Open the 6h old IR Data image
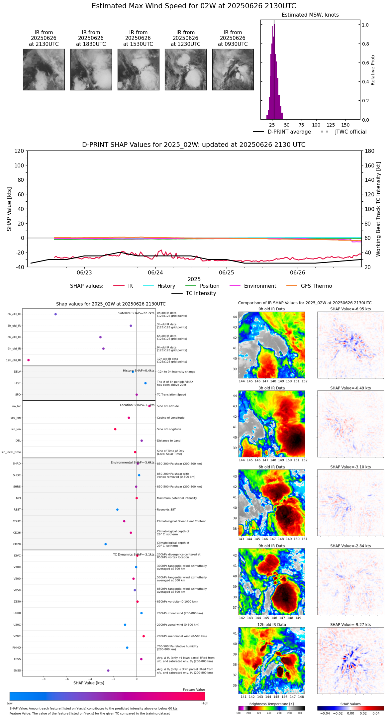388x717 pixels. tap(272, 503)
